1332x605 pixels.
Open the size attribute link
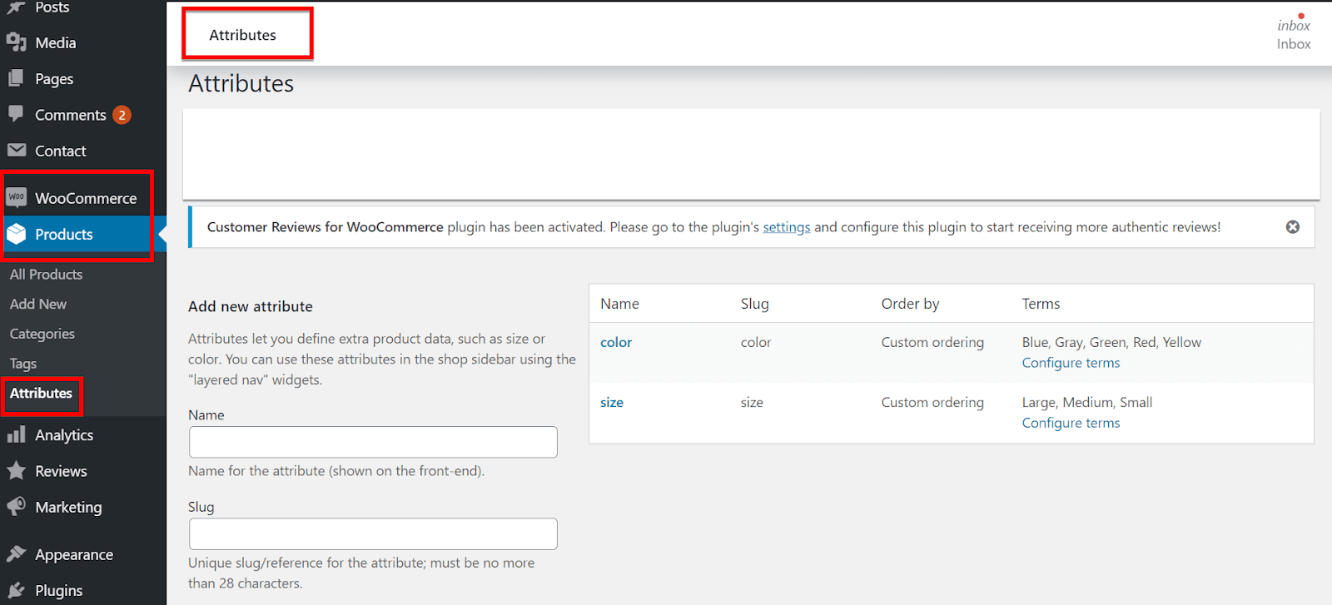[612, 402]
